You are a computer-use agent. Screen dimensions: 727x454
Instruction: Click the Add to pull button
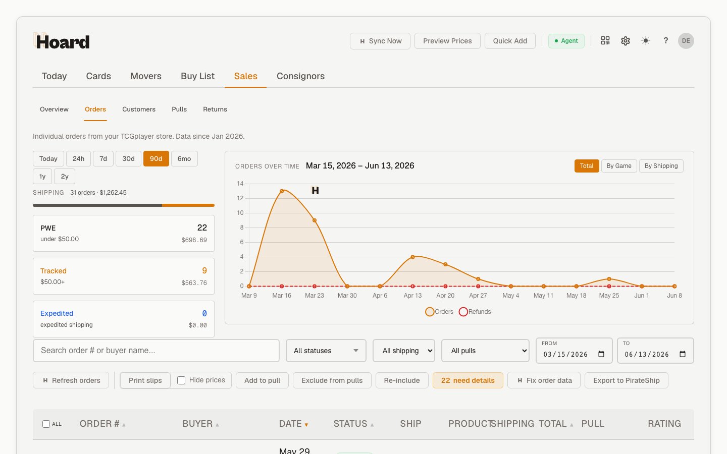point(262,380)
